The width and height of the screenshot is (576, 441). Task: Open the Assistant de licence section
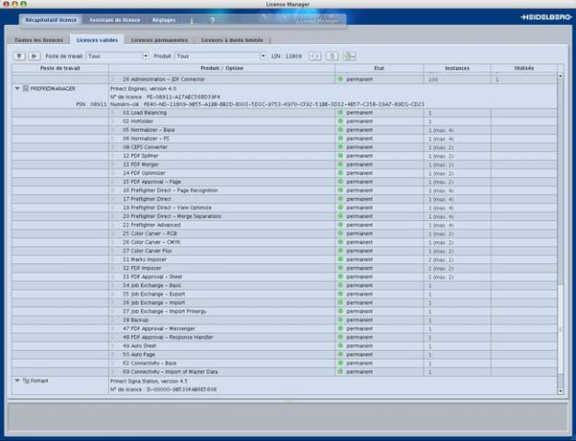click(x=114, y=19)
